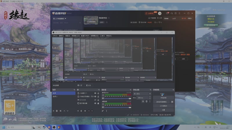Lock the first source row
The height and width of the screenshot is (130, 232).
pos(98,93)
